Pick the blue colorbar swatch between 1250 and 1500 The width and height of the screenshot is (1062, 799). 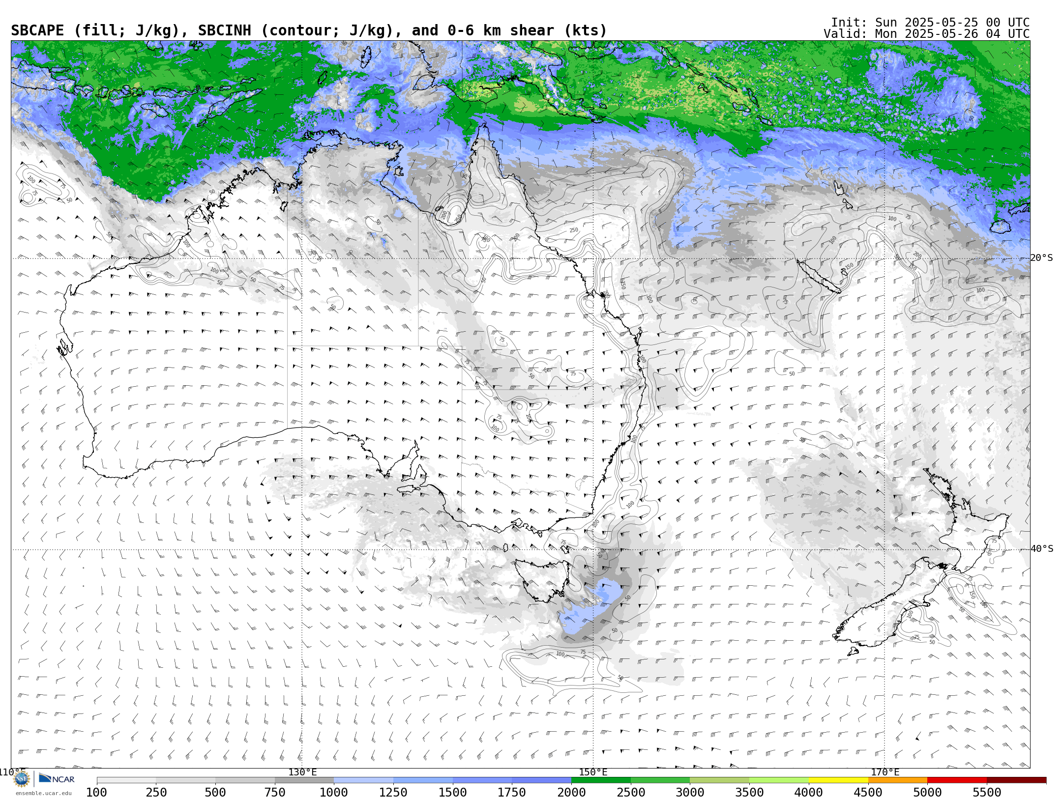point(423,780)
